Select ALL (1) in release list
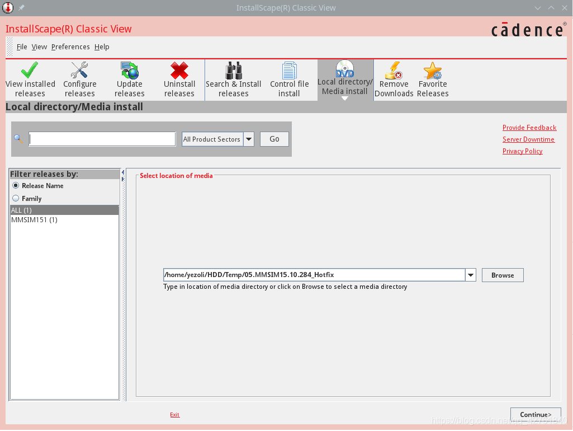 pos(64,210)
